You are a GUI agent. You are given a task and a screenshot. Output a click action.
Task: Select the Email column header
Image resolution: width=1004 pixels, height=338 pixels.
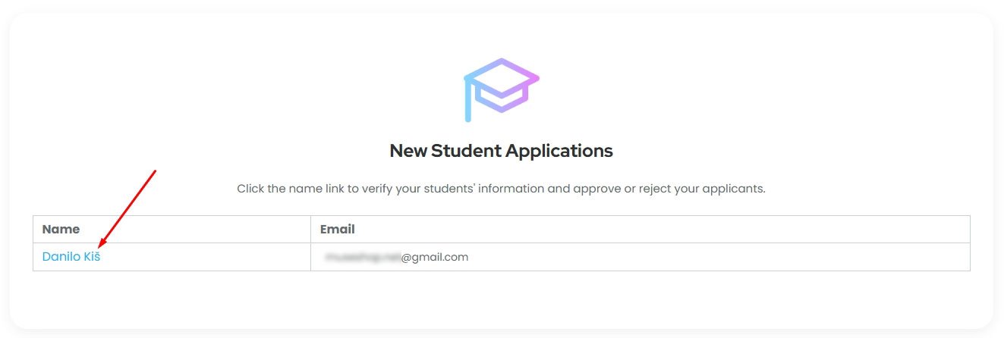[x=338, y=229]
